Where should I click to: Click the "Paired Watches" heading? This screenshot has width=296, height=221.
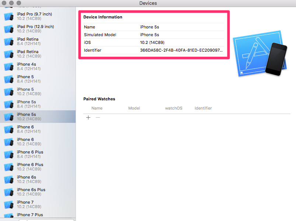(99, 99)
